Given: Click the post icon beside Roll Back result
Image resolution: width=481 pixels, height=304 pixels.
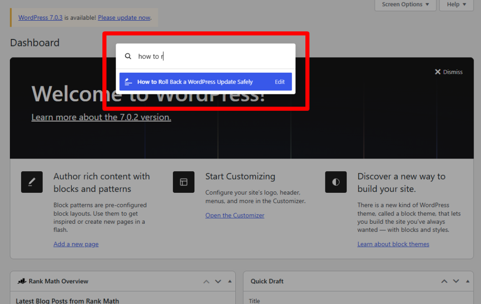Looking at the screenshot, I should (128, 82).
